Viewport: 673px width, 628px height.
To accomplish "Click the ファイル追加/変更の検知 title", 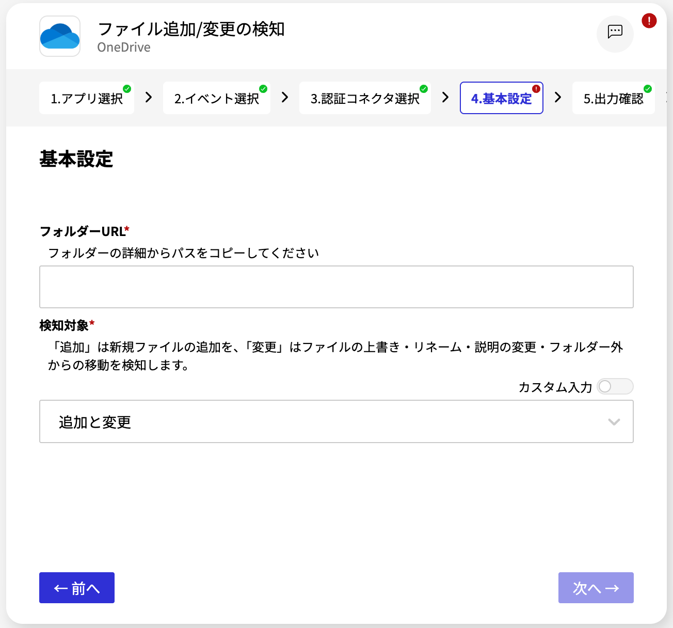I will [191, 29].
